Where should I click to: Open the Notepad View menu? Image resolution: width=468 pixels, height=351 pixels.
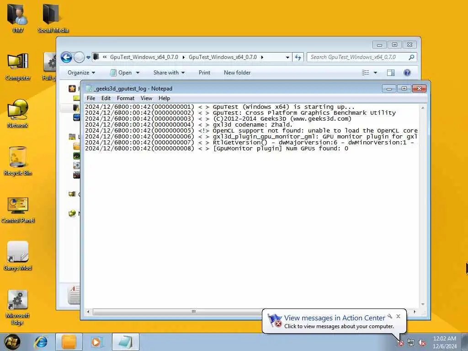pos(146,98)
